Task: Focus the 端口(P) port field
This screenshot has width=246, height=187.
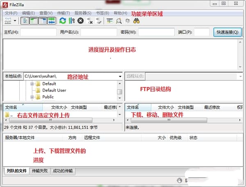Action: 202,32
